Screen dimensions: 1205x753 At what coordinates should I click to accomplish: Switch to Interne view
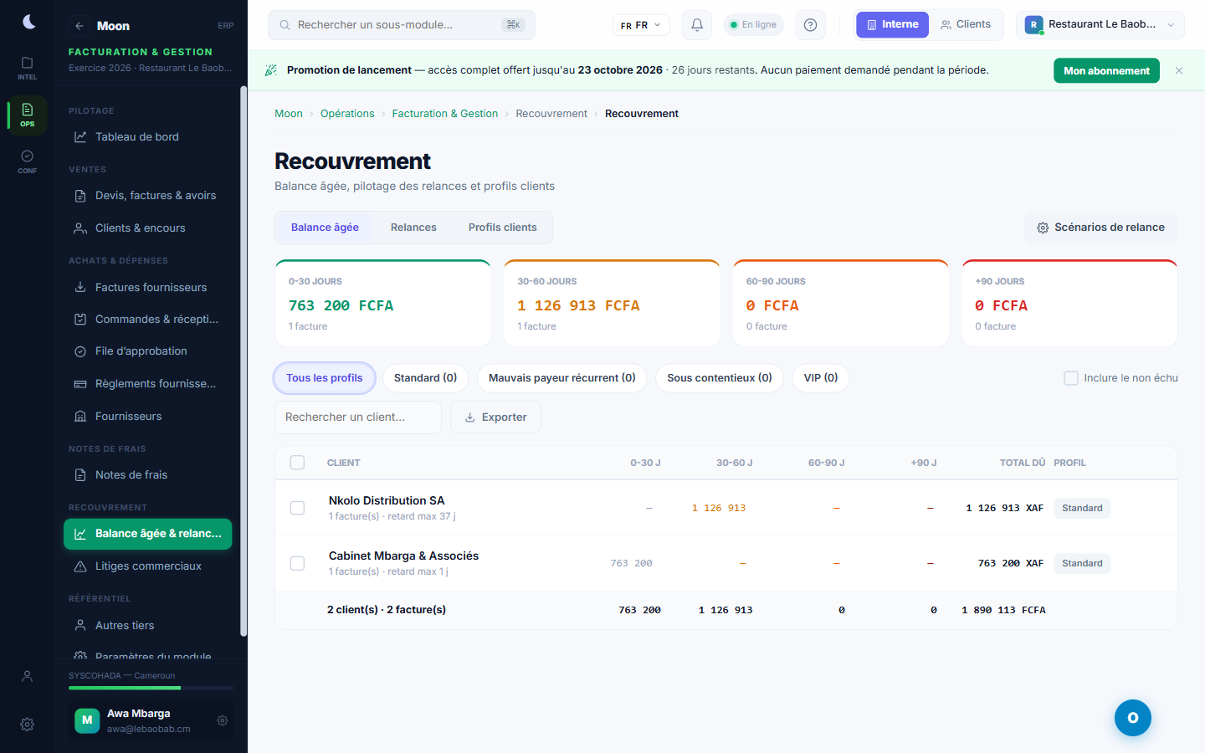click(892, 25)
